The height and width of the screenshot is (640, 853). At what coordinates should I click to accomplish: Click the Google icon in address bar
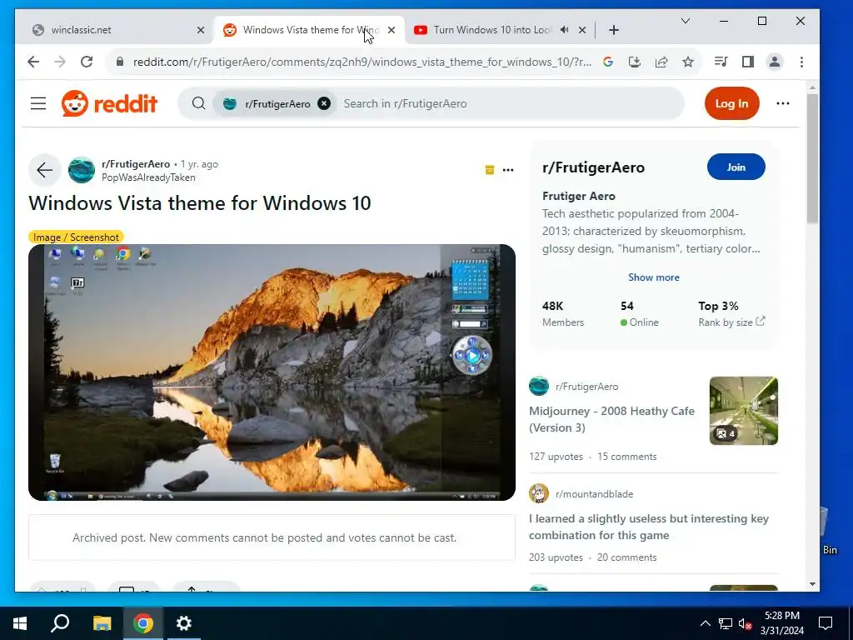pyautogui.click(x=608, y=62)
